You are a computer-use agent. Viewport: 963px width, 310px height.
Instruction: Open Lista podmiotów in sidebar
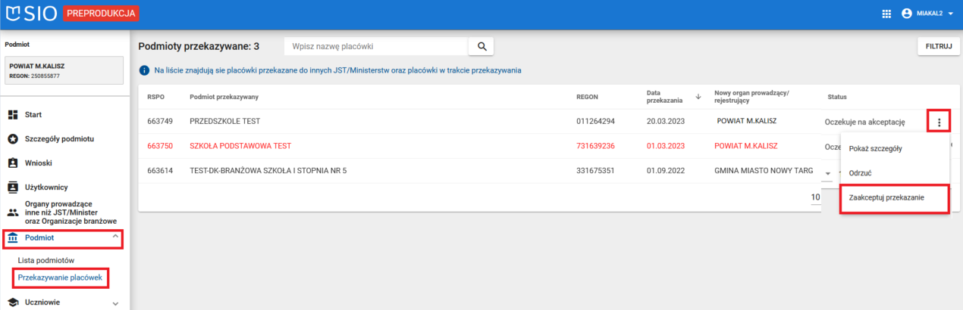[46, 260]
